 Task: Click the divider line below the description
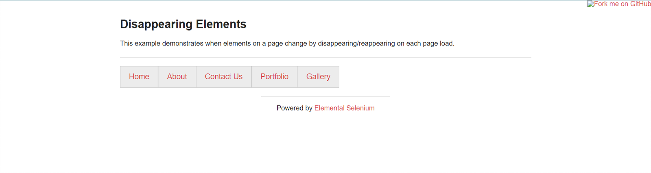(325, 57)
